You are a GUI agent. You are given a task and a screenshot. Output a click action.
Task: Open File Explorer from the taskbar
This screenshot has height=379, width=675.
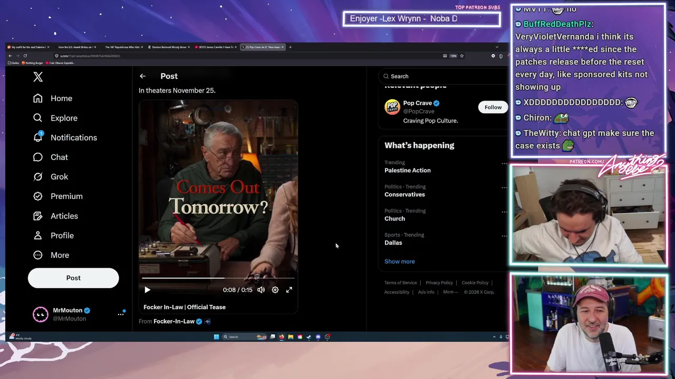click(291, 337)
